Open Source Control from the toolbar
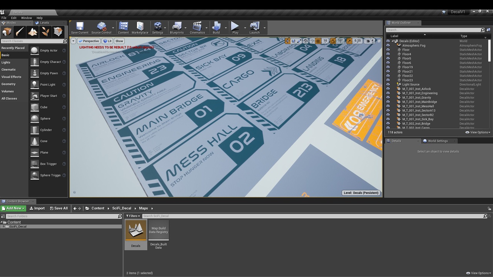This screenshot has width=493, height=277. coord(101,28)
